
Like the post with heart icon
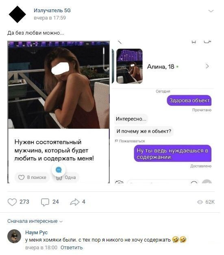pos(12,202)
